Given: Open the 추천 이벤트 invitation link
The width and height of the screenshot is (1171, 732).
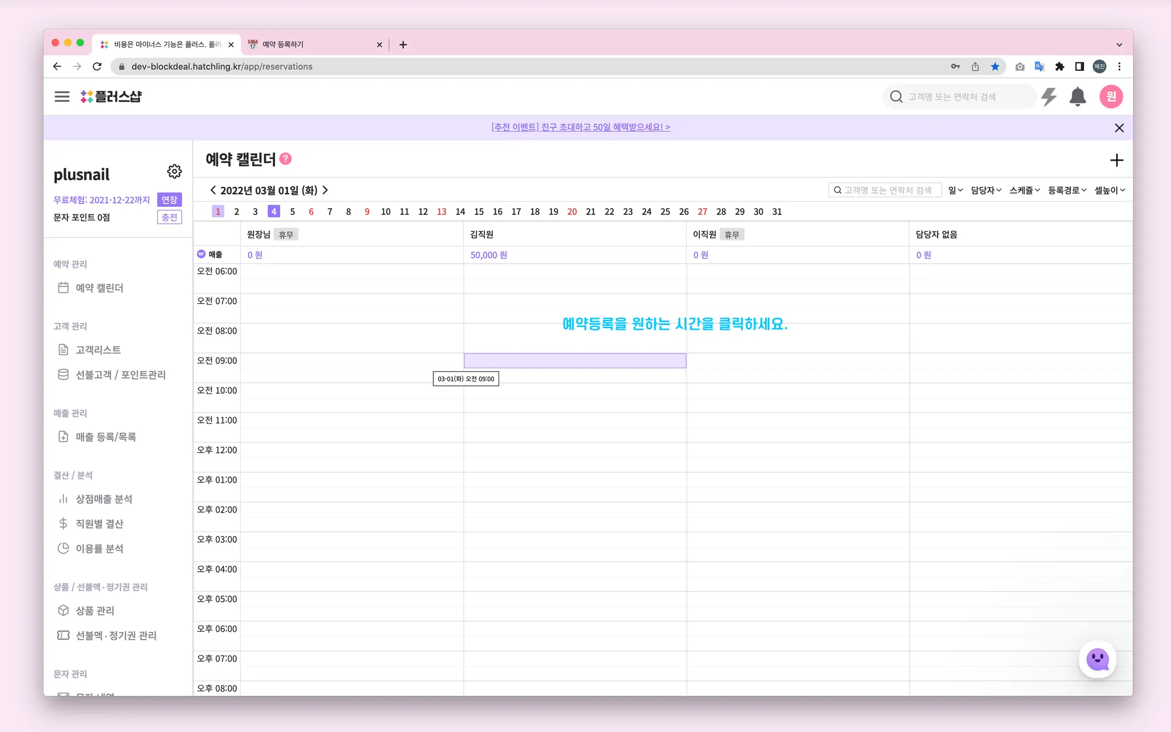Looking at the screenshot, I should pos(580,127).
